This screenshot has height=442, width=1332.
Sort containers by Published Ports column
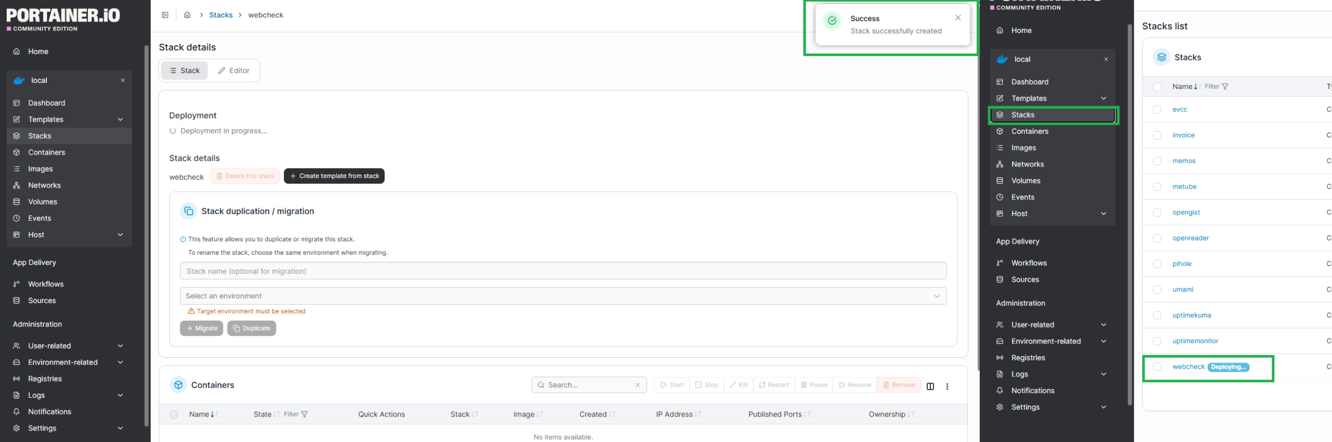click(x=779, y=414)
